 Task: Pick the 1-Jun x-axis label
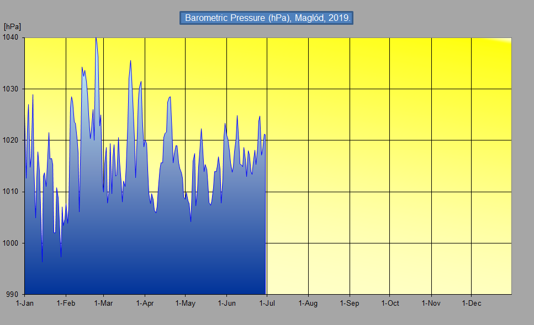click(226, 303)
